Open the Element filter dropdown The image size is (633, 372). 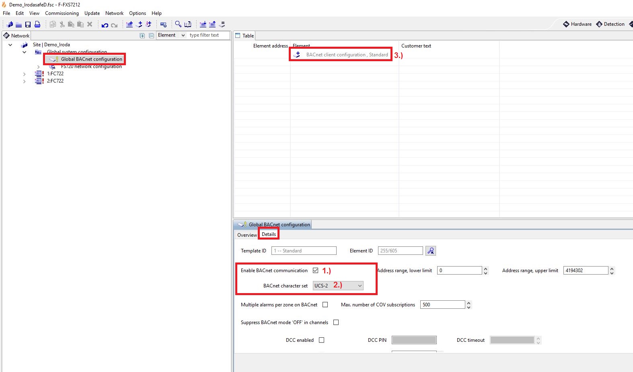click(x=183, y=35)
